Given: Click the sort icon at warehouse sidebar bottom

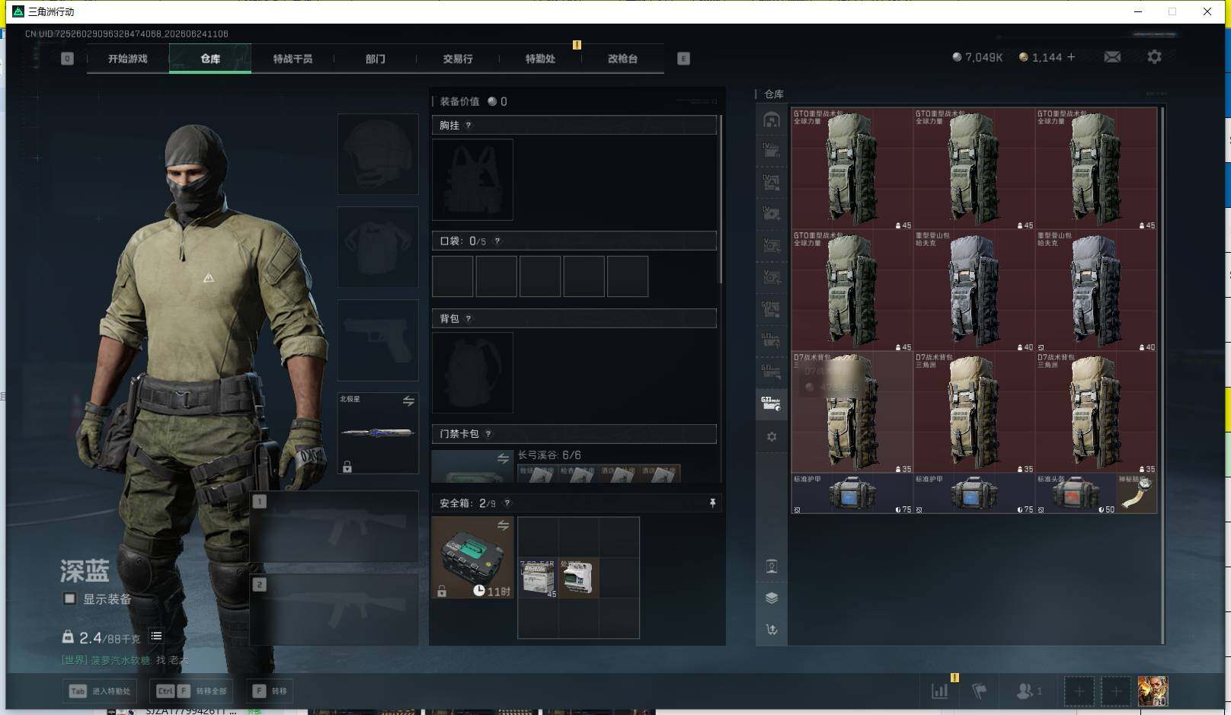Looking at the screenshot, I should (772, 630).
